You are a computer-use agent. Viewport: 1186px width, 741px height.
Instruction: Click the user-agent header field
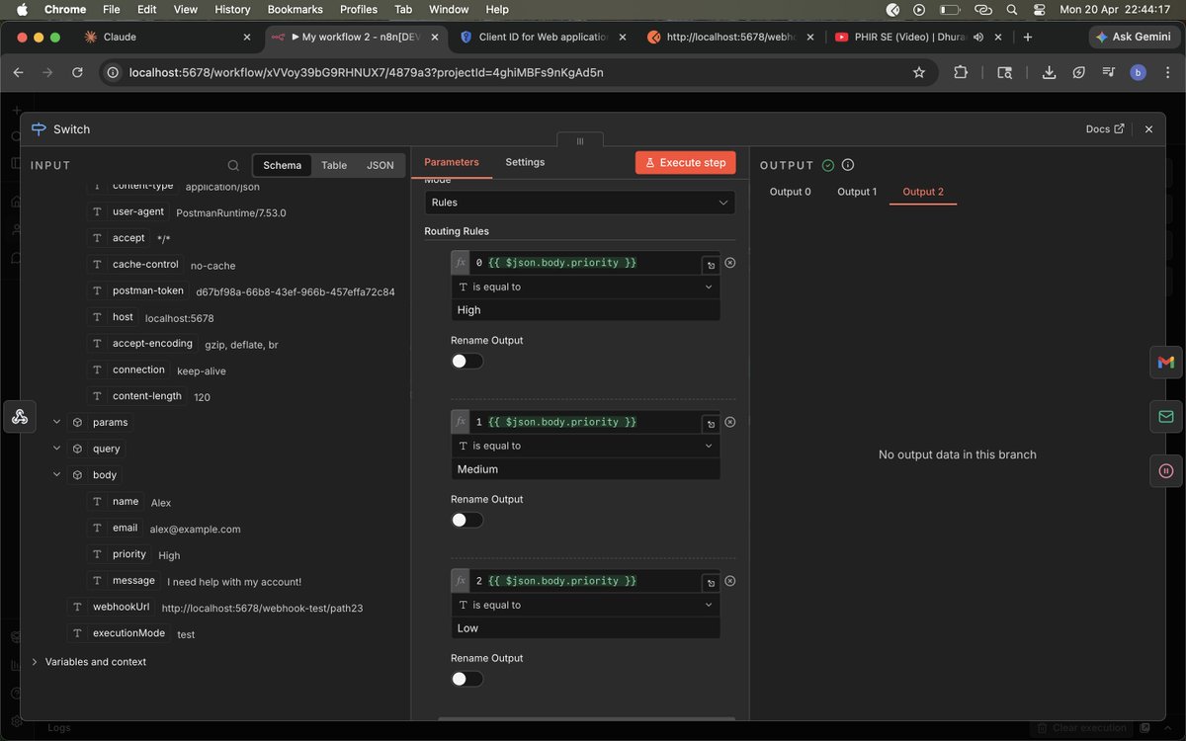click(x=127, y=211)
